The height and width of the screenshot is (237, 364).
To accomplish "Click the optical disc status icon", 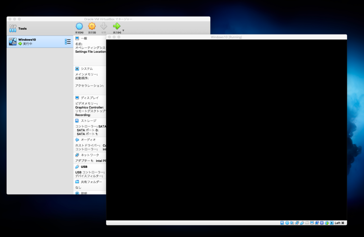I will [x=287, y=223].
